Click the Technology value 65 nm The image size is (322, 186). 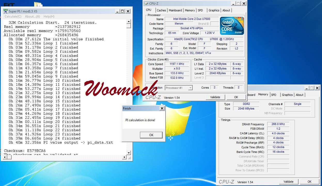(172, 33)
